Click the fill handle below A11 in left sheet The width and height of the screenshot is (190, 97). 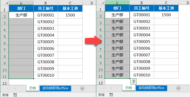pos(34,79)
